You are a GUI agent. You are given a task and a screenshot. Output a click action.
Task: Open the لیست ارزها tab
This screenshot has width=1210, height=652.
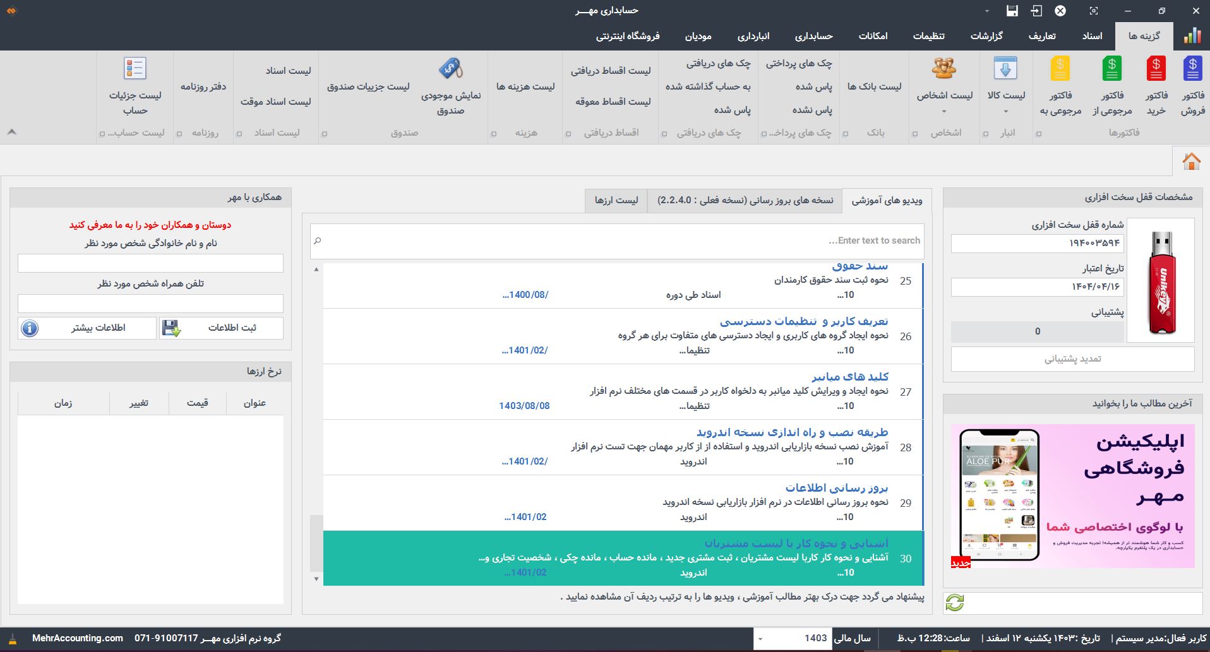pos(616,200)
